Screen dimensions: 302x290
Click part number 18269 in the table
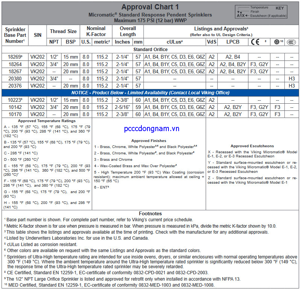pos(15,57)
